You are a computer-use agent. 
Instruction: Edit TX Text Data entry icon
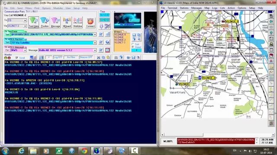point(101,34)
